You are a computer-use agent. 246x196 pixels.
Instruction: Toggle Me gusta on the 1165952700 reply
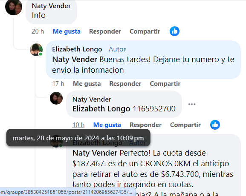click(107, 125)
